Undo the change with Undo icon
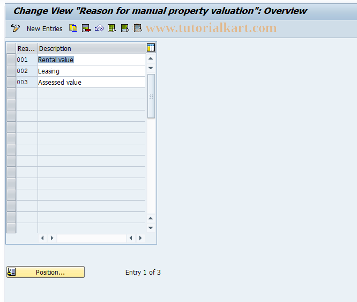This screenshot has width=357, height=302. (x=99, y=28)
